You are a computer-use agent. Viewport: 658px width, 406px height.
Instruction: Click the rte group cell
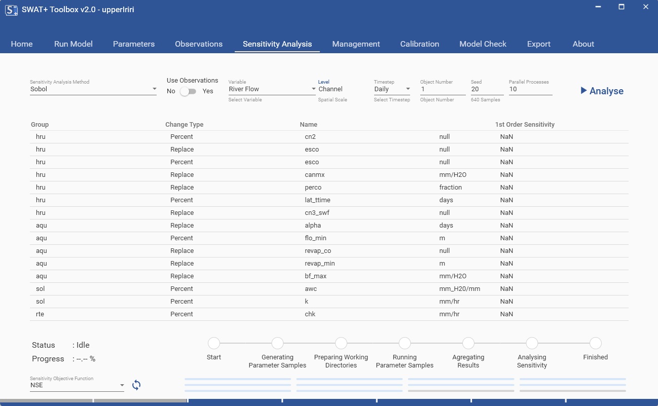click(x=40, y=314)
